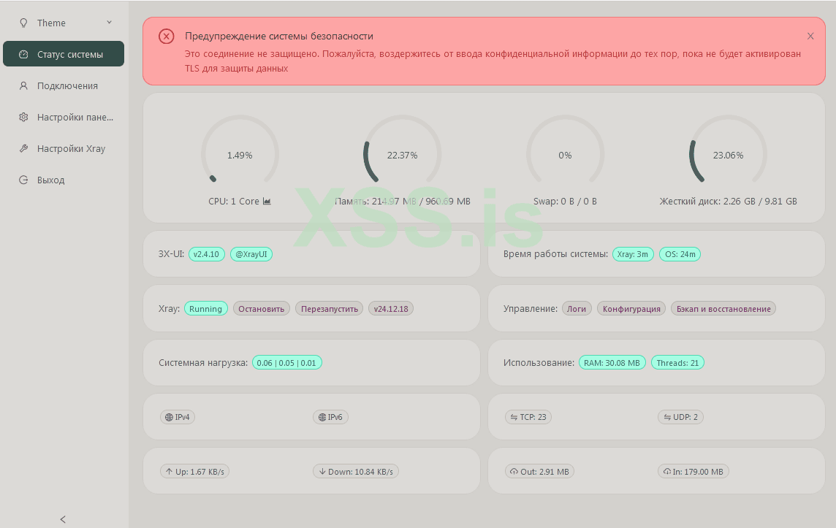This screenshot has width=836, height=528.
Task: Click the Theme lightbulb icon
Action: point(23,23)
